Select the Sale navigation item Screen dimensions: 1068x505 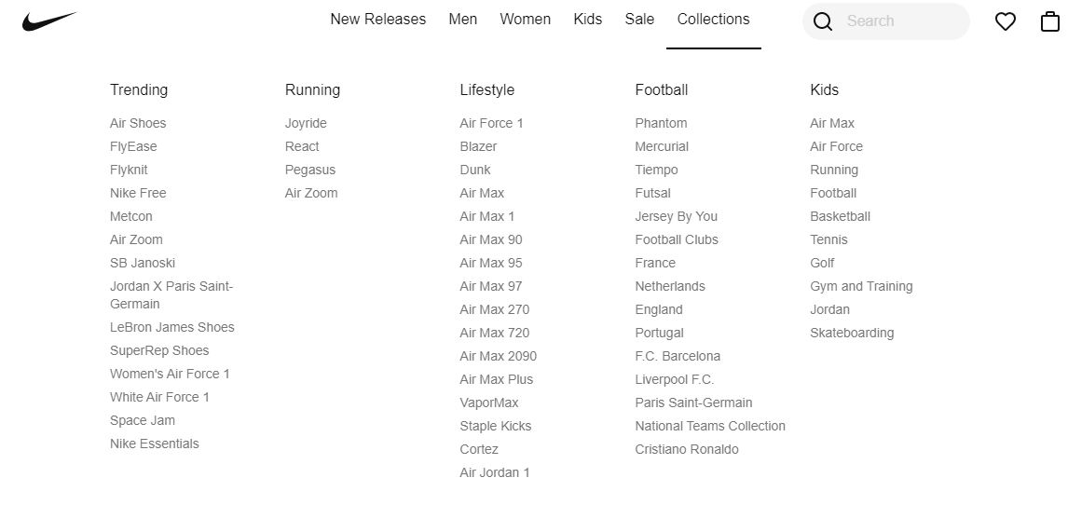click(639, 20)
